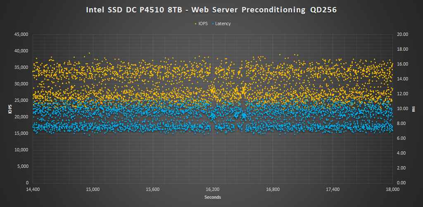Click the left axis zero label

point(27,183)
